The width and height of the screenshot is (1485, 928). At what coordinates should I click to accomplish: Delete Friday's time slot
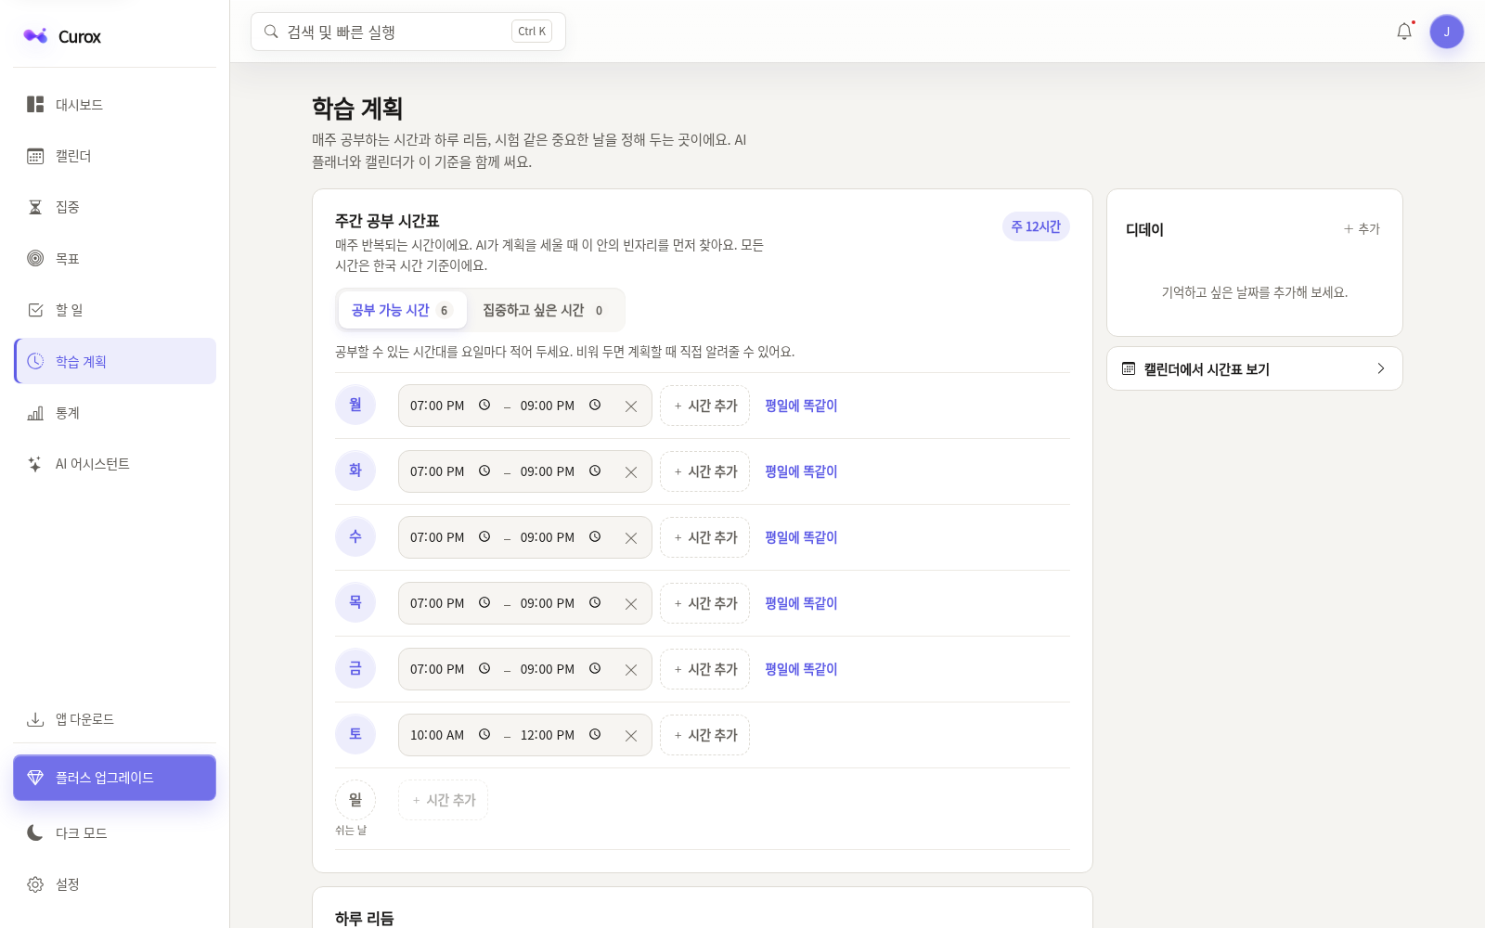631,669
